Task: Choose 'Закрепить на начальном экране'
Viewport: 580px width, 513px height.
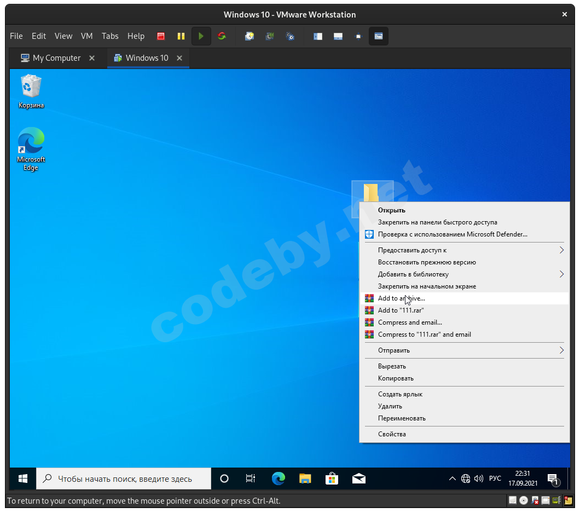Action: point(465,286)
